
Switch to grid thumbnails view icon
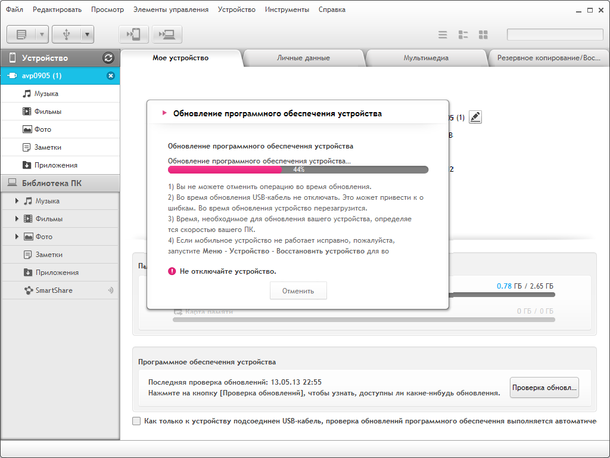(483, 35)
